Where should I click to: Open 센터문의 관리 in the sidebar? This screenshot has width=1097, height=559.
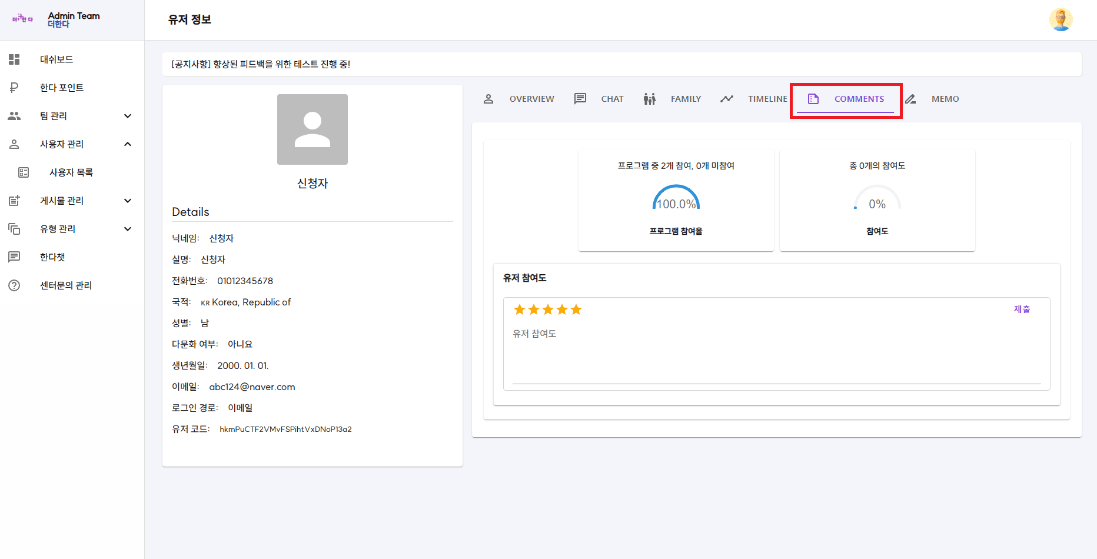coord(72,285)
